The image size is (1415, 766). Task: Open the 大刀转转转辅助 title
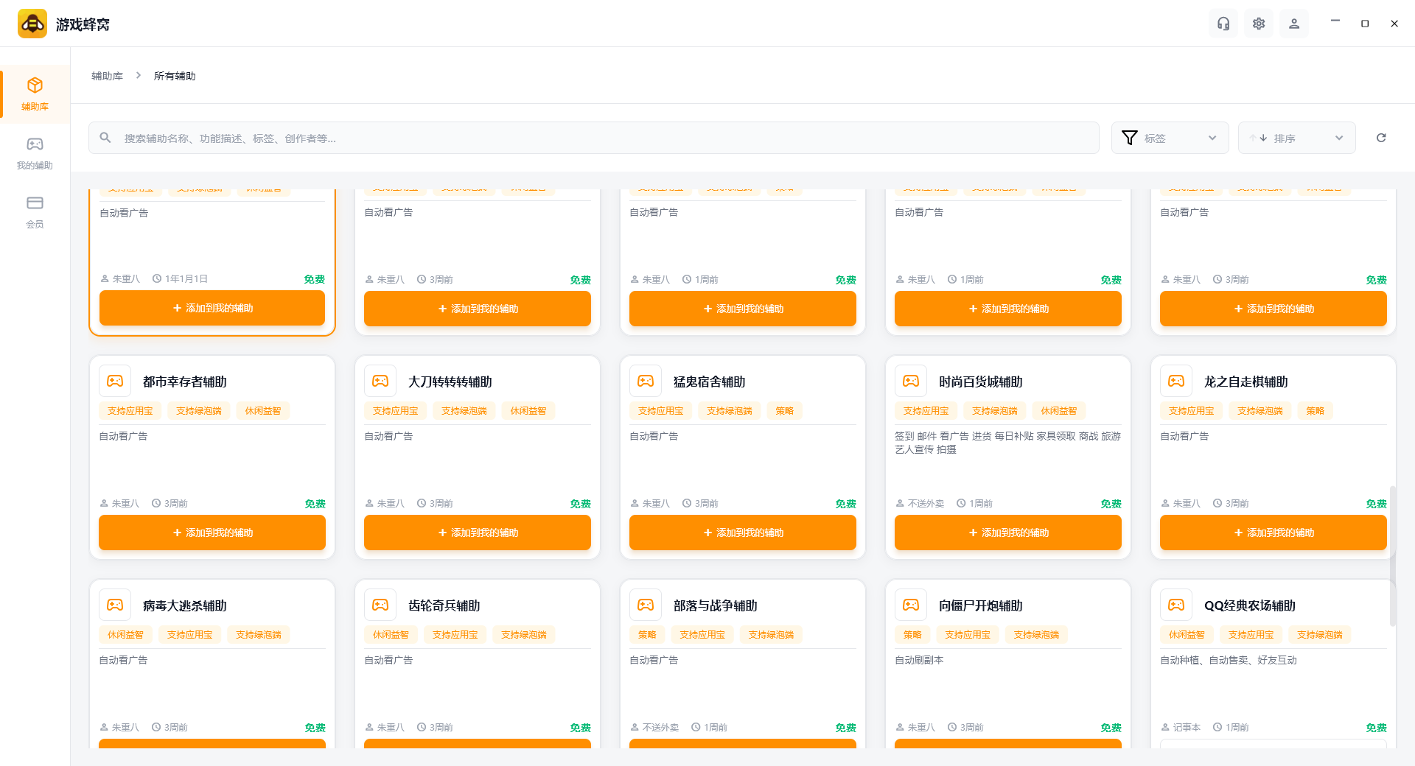[450, 382]
